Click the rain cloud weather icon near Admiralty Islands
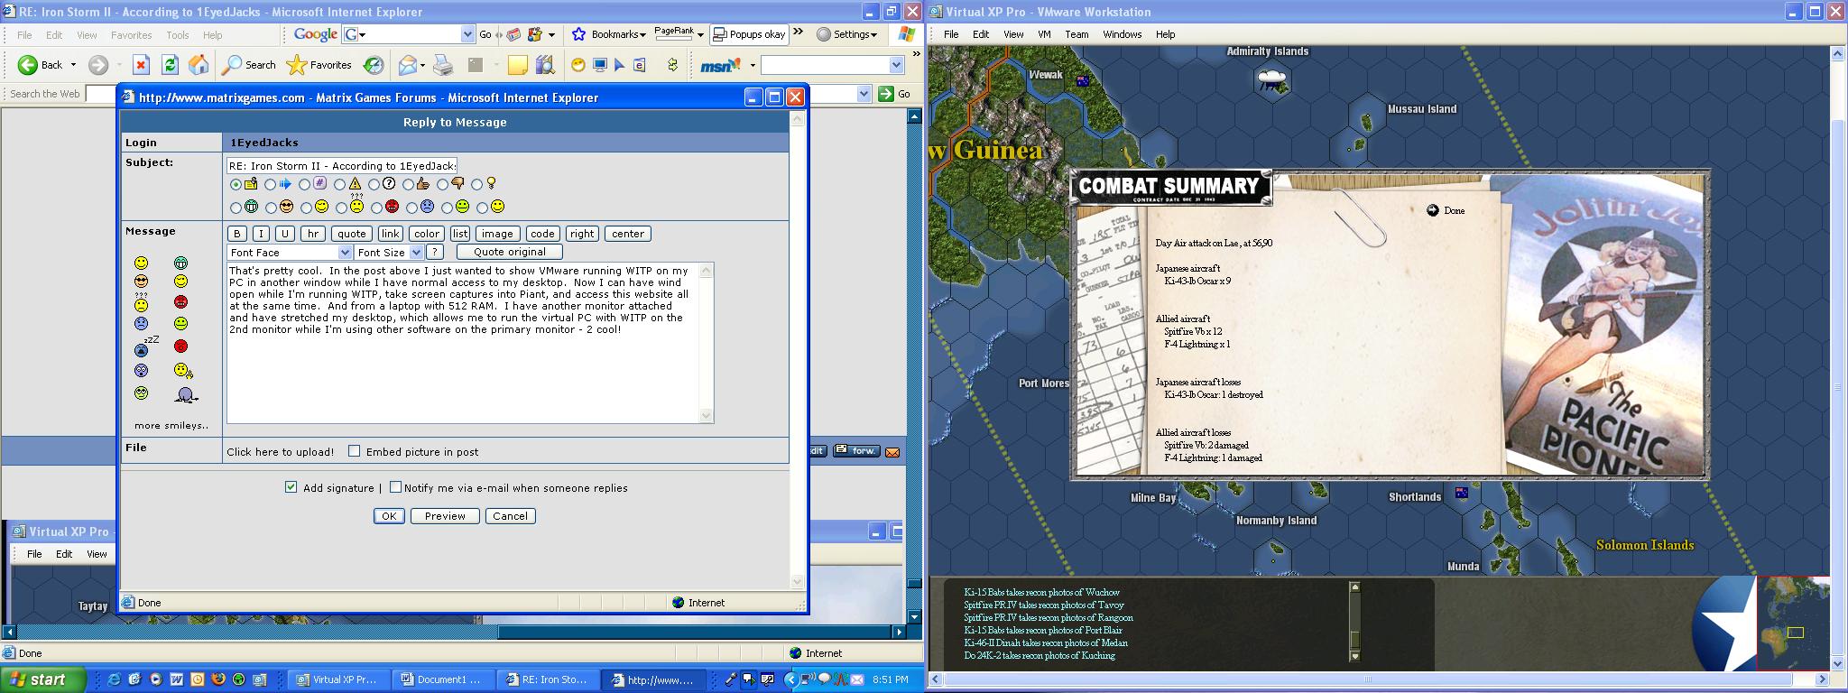 [1272, 79]
